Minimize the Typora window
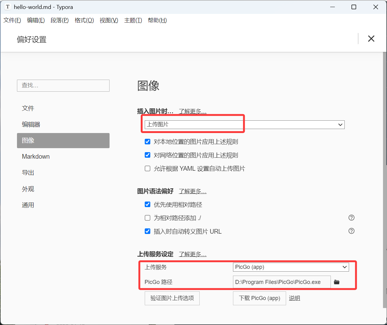This screenshot has height=325, width=387. (332, 7)
